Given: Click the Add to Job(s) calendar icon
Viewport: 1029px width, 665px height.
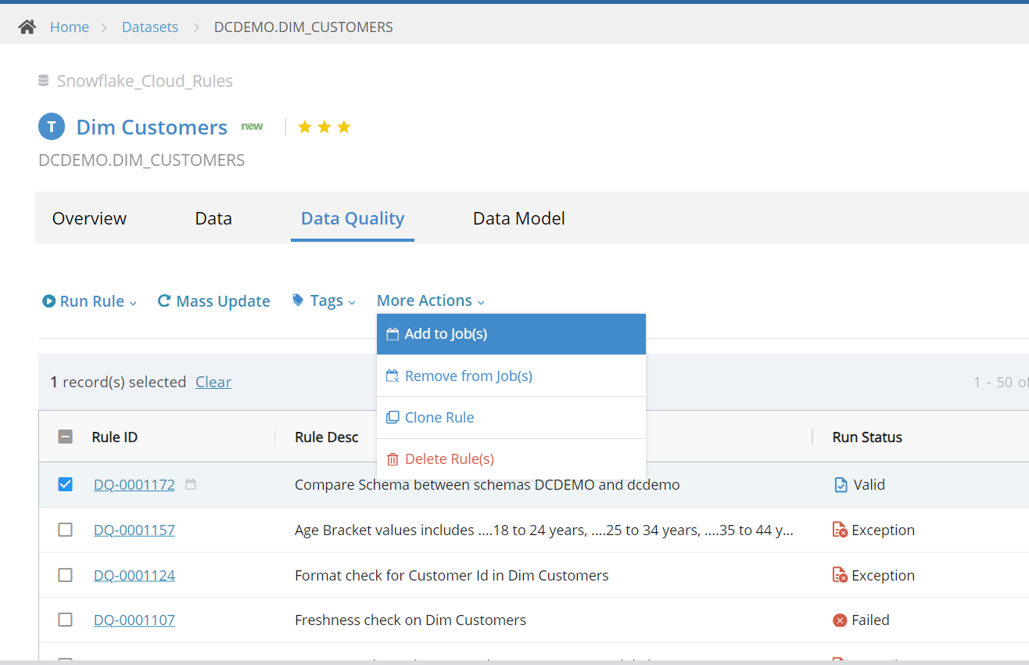Looking at the screenshot, I should 393,334.
